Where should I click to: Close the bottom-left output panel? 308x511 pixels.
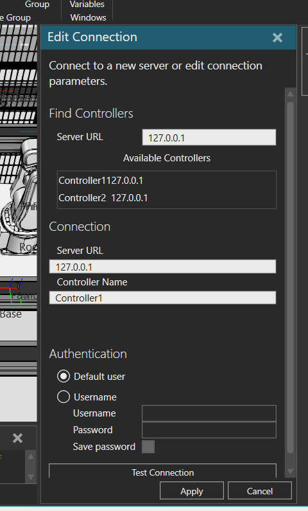17,438
